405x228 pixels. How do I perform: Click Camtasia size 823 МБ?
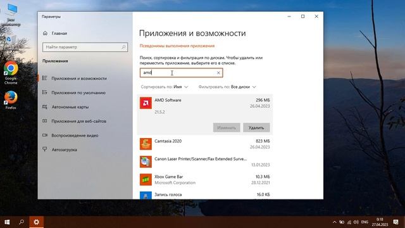[x=263, y=141]
